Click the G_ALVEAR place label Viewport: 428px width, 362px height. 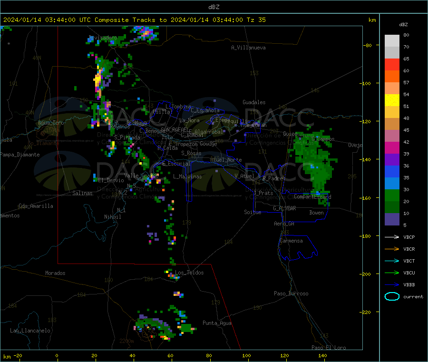click(x=284, y=208)
